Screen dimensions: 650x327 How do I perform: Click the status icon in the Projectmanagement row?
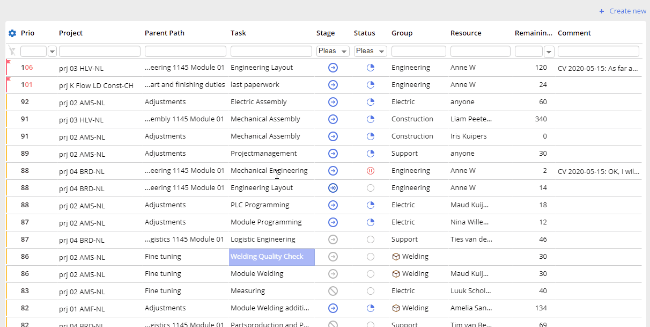point(371,154)
